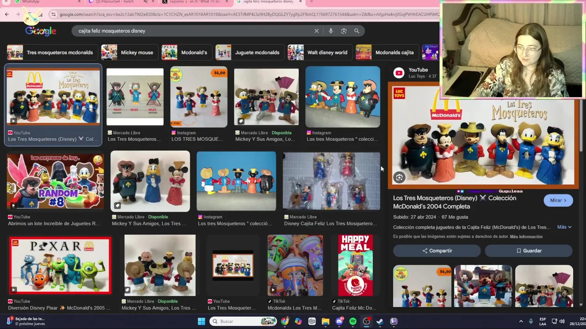Click the browser address bar URL
Screen dimensions: 586x329
tap(250, 15)
